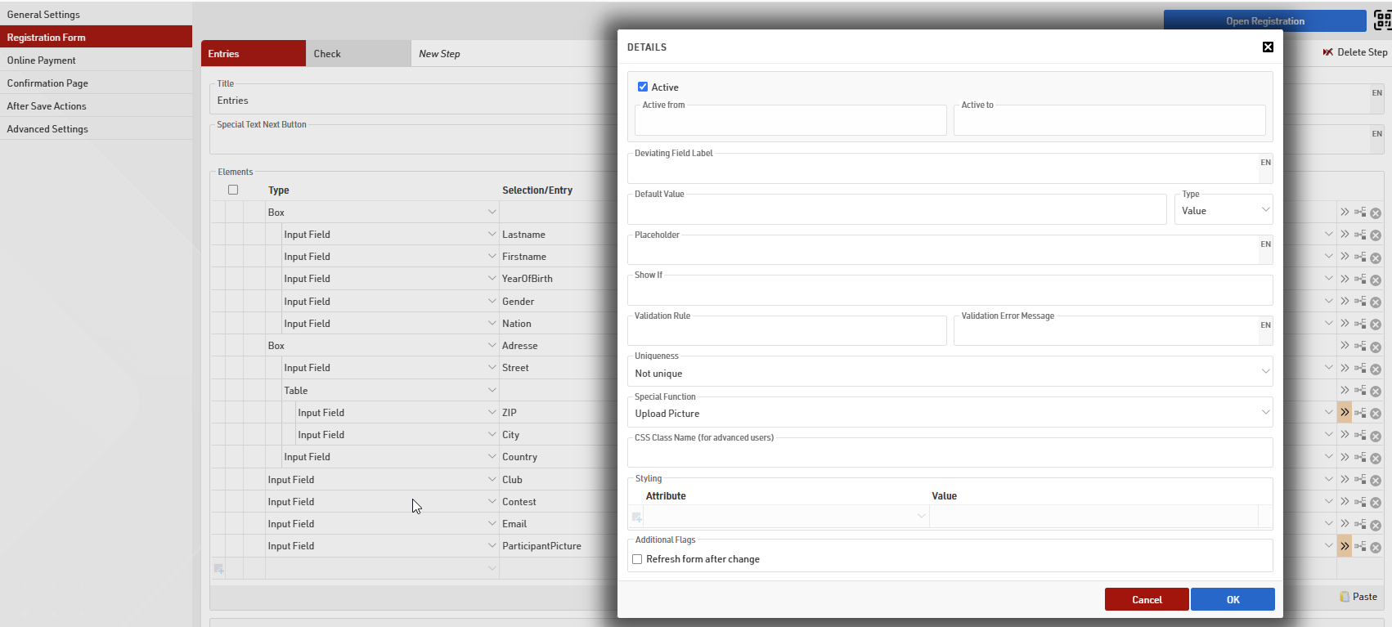
Task: Uncheck the Active checkbox
Action: coord(643,87)
